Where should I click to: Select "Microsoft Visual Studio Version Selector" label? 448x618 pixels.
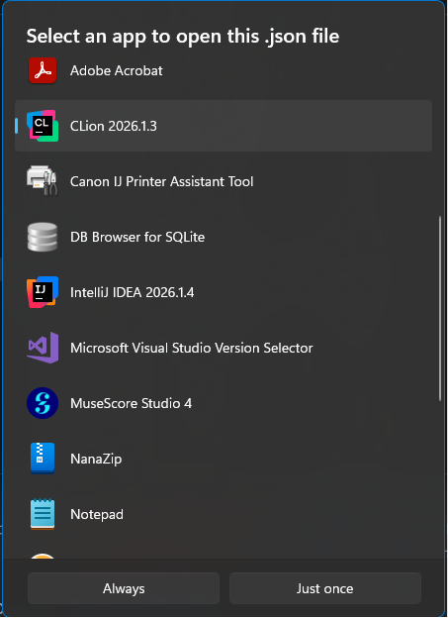[x=191, y=348]
